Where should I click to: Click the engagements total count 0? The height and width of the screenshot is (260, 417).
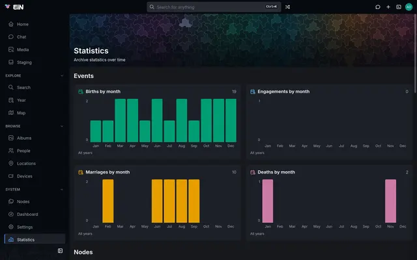[x=407, y=92]
